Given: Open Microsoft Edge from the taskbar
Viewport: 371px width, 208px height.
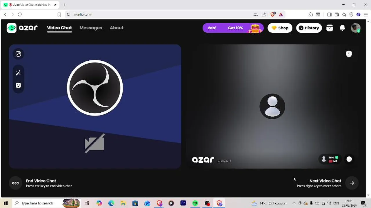Looking at the screenshot, I should 111,203.
